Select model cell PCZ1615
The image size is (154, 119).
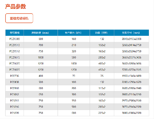(x=15, y=57)
